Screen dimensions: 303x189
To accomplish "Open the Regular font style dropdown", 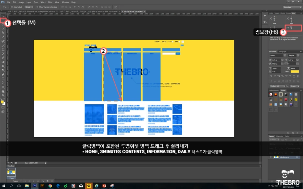I will [x=298, y=55].
